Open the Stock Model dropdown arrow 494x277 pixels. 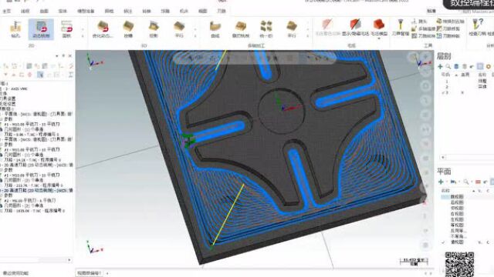379,38
